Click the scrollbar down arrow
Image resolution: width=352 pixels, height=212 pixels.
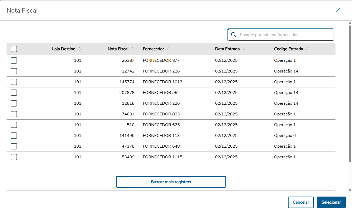(350, 190)
